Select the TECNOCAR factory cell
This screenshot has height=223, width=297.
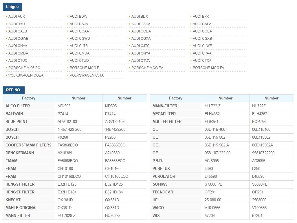(x=176, y=192)
